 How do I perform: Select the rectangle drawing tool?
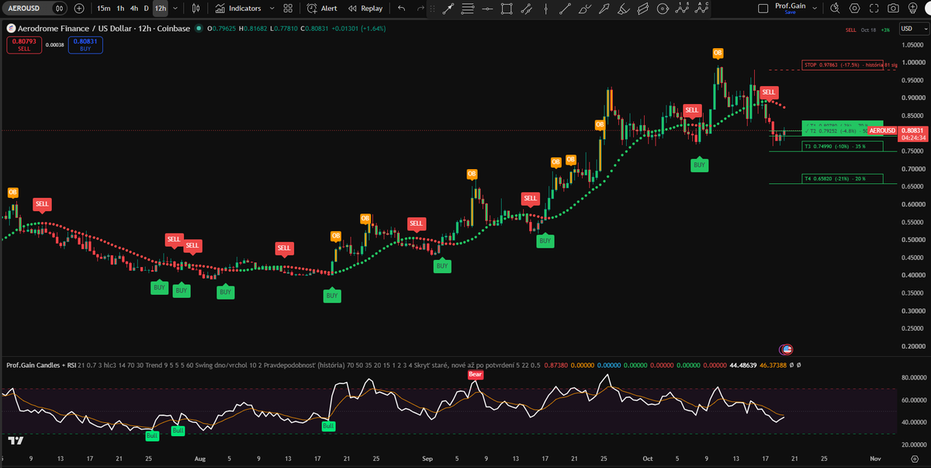[507, 9]
